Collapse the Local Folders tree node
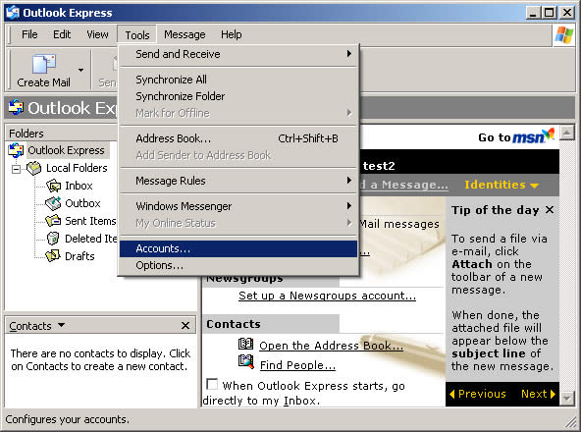Viewport: 581px width, 432px height. [x=16, y=169]
